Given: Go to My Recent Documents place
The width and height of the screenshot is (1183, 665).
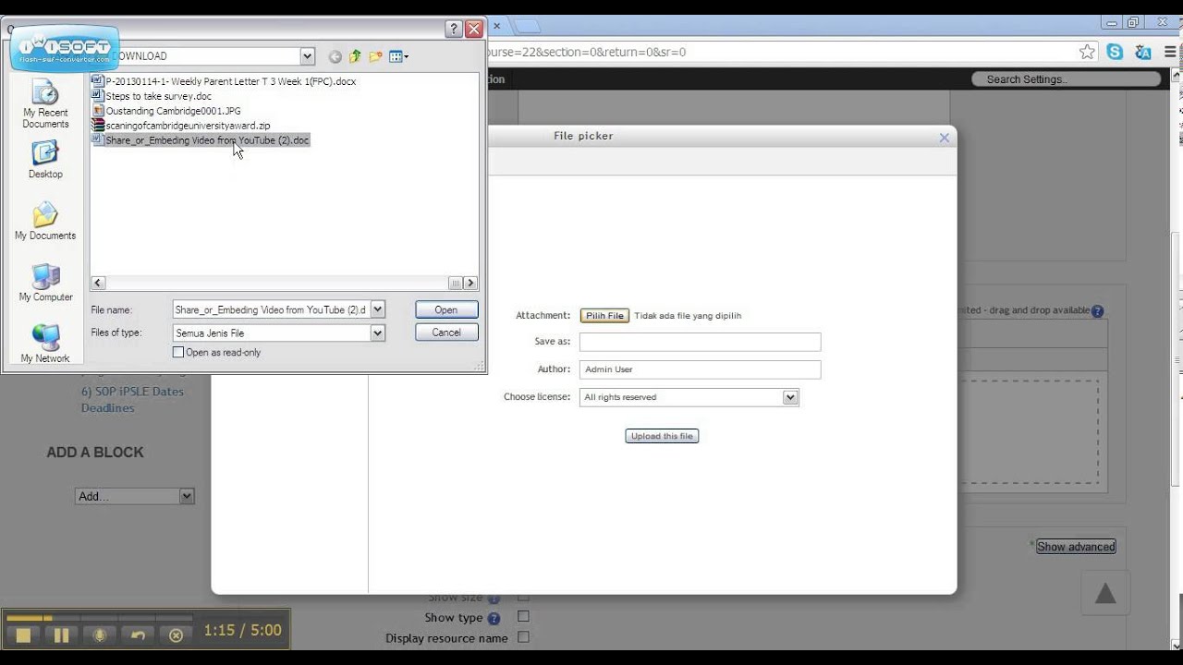Looking at the screenshot, I should tap(45, 104).
